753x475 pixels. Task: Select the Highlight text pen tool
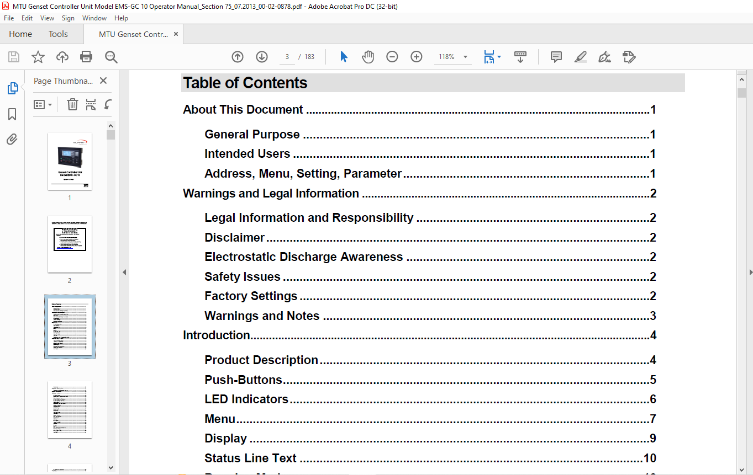[x=581, y=57]
